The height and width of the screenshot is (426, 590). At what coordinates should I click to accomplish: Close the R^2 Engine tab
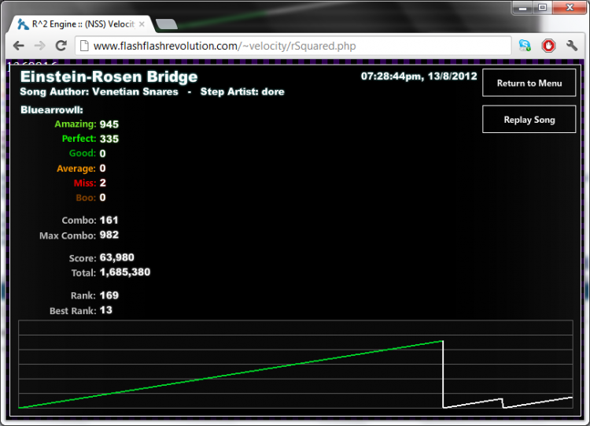point(142,24)
